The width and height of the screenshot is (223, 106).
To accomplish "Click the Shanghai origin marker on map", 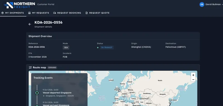I will tap(170, 103).
